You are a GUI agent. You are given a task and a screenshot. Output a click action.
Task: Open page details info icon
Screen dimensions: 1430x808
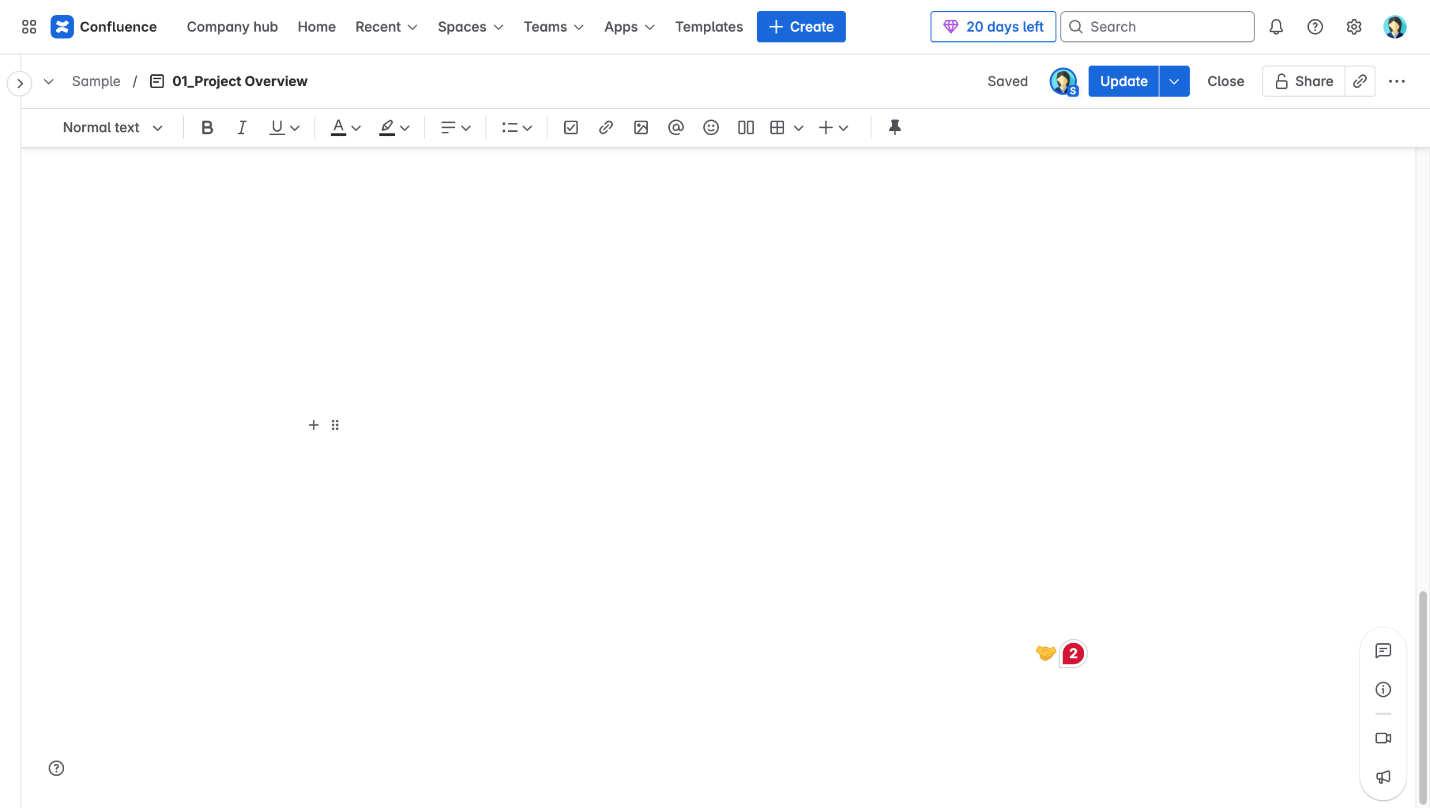[x=1383, y=690]
